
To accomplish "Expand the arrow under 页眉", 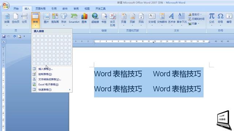I will tap(124, 25).
